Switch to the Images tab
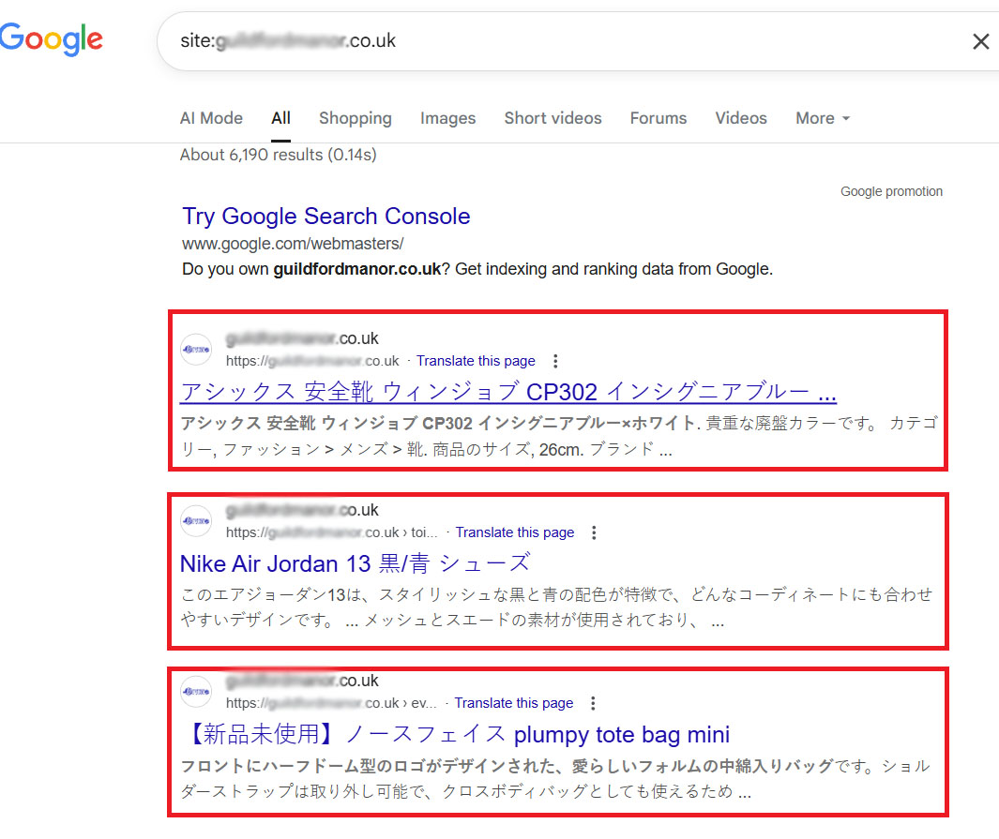Viewport: 999px width, 839px height. point(447,118)
